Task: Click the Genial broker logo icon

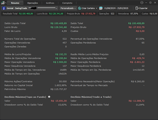Action: 4,8
